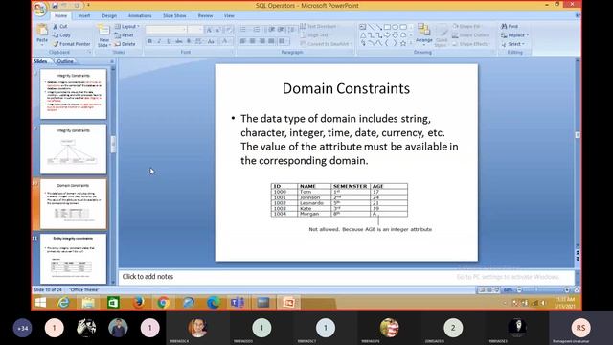The width and height of the screenshot is (613, 345).
Task: Click the Shape Effects button
Action: click(x=470, y=44)
